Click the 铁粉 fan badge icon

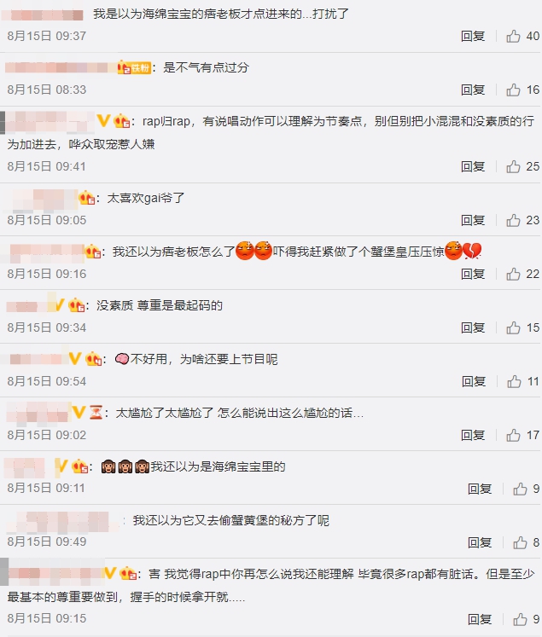pos(134,67)
